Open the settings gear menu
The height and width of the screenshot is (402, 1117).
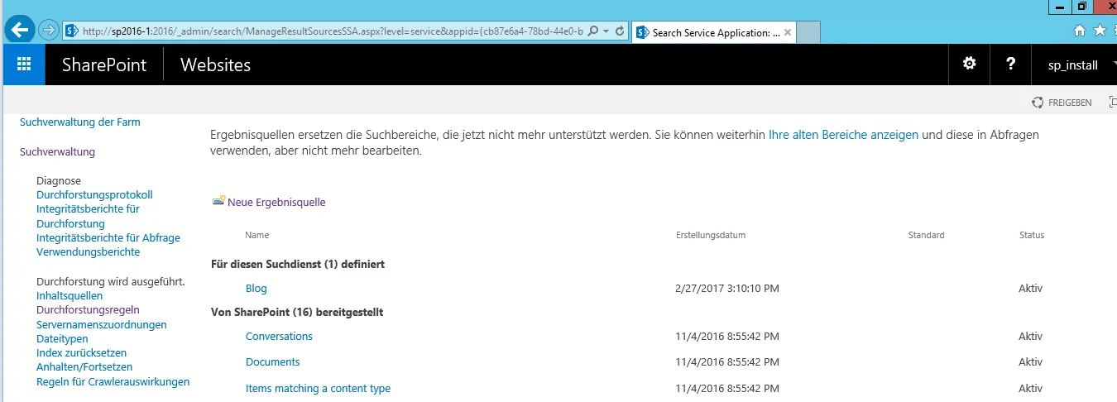(x=969, y=65)
